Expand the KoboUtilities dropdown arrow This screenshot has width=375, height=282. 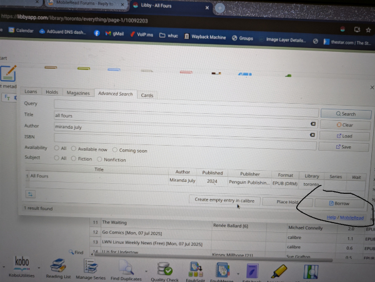click(39, 268)
